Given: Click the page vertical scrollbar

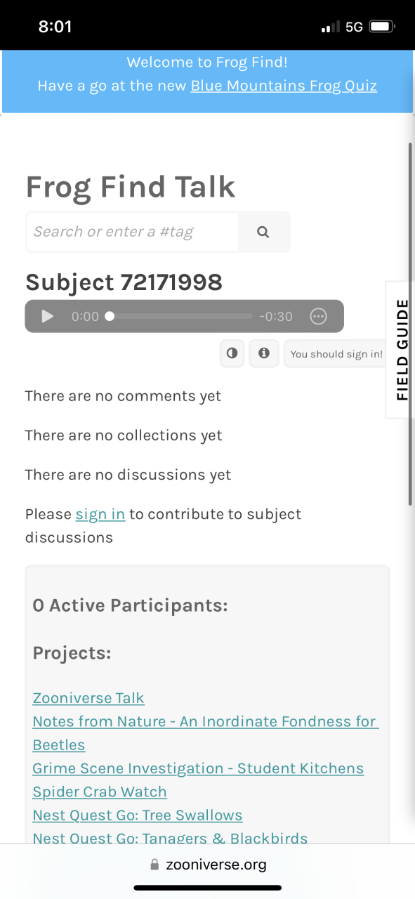Looking at the screenshot, I should 410,323.
